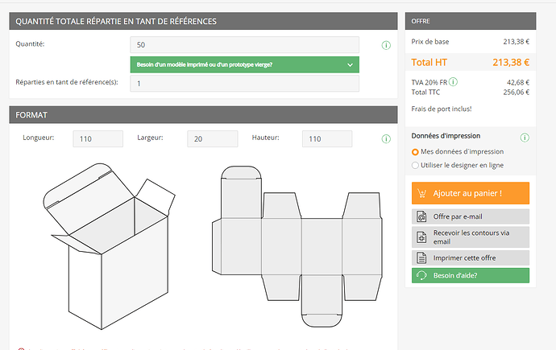Click the icon on Recevoir les contours via email

point(421,237)
